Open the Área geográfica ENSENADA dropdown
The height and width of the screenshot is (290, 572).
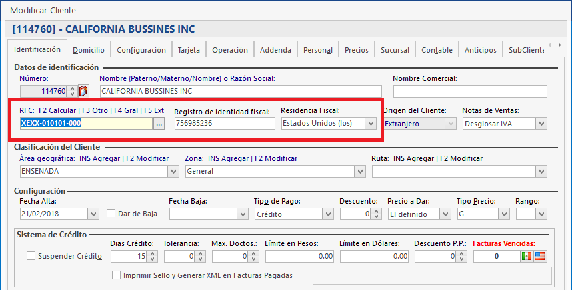coord(173,171)
